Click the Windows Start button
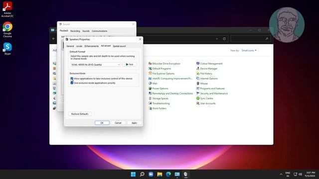This screenshot has height=179, width=319. [x=133, y=174]
